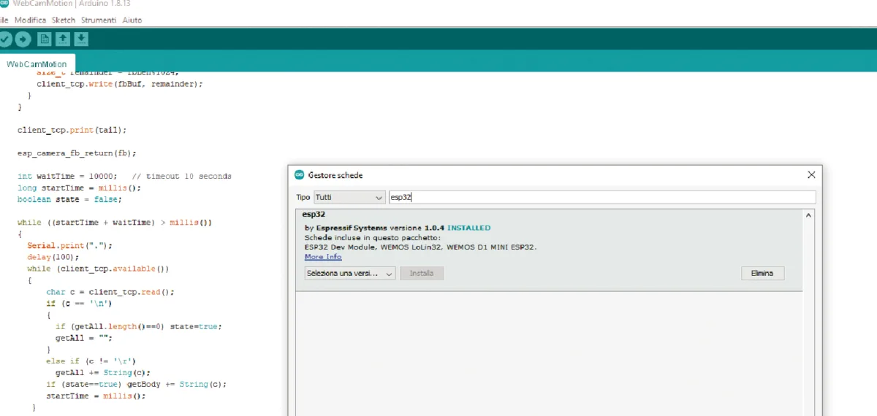Click the 'boolean state = false;' line
The height and width of the screenshot is (416, 877).
(69, 199)
